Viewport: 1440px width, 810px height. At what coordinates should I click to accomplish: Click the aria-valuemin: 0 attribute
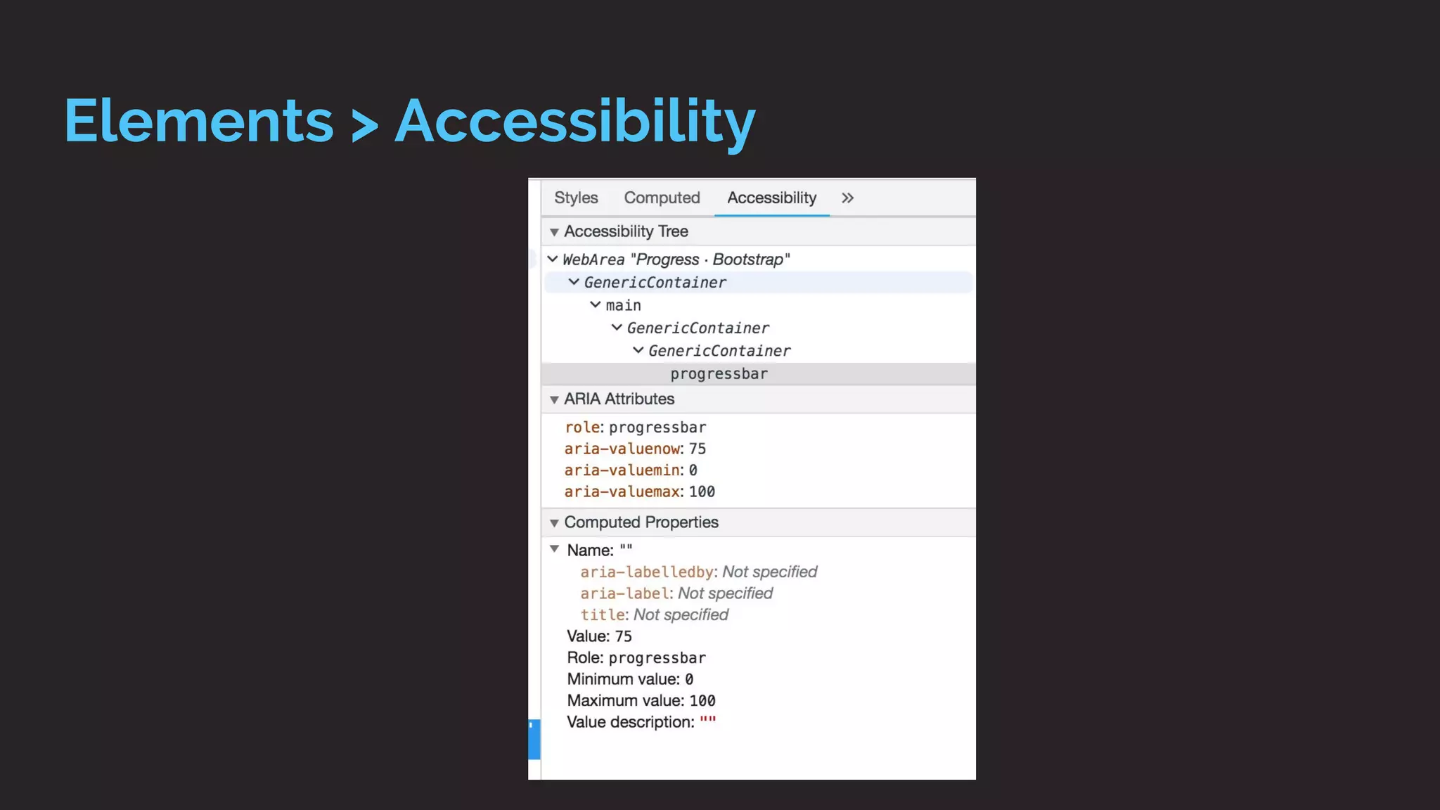pyautogui.click(x=631, y=470)
